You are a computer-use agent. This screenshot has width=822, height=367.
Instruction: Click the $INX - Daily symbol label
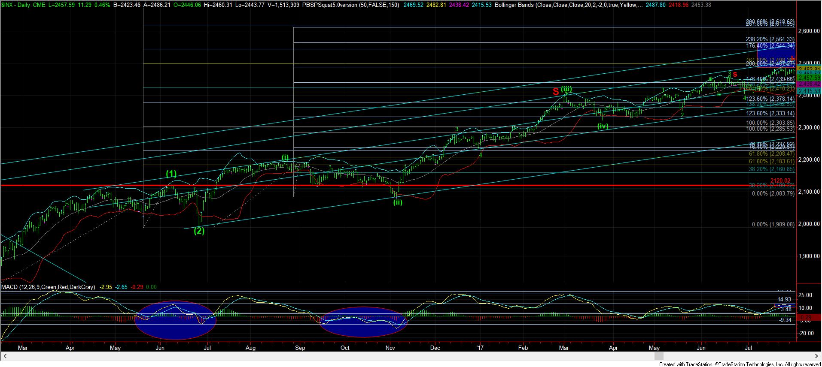[x=17, y=4]
